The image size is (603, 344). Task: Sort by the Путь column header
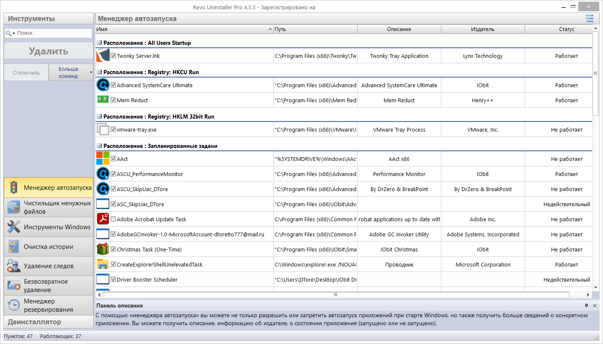click(x=315, y=29)
